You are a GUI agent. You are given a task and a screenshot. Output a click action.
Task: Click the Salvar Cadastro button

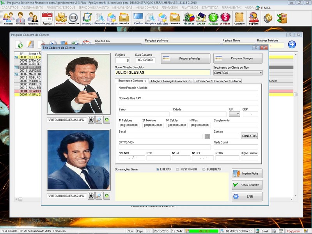point(248,184)
